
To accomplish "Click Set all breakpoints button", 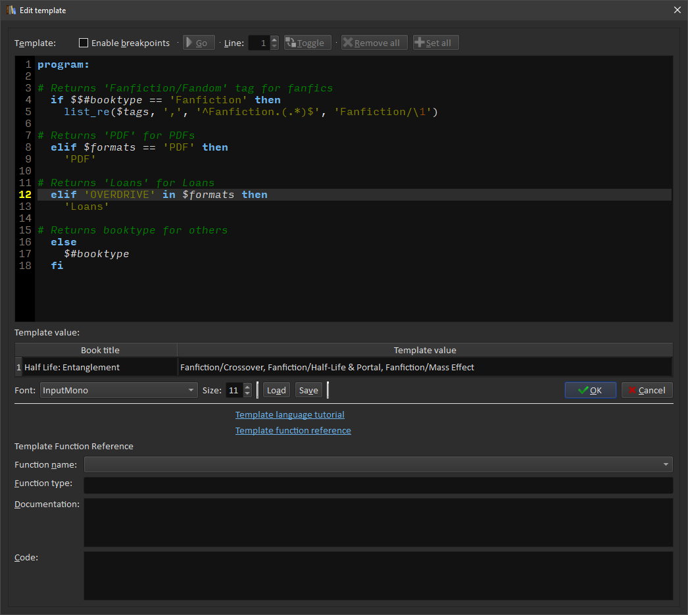I will [x=435, y=43].
